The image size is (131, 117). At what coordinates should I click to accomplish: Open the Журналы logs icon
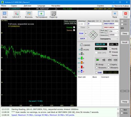coord(29,15)
